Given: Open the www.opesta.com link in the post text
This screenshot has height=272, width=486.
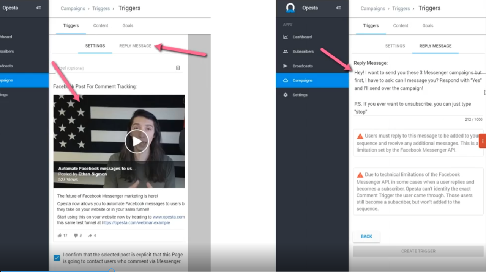Looking at the screenshot, I should (169, 217).
